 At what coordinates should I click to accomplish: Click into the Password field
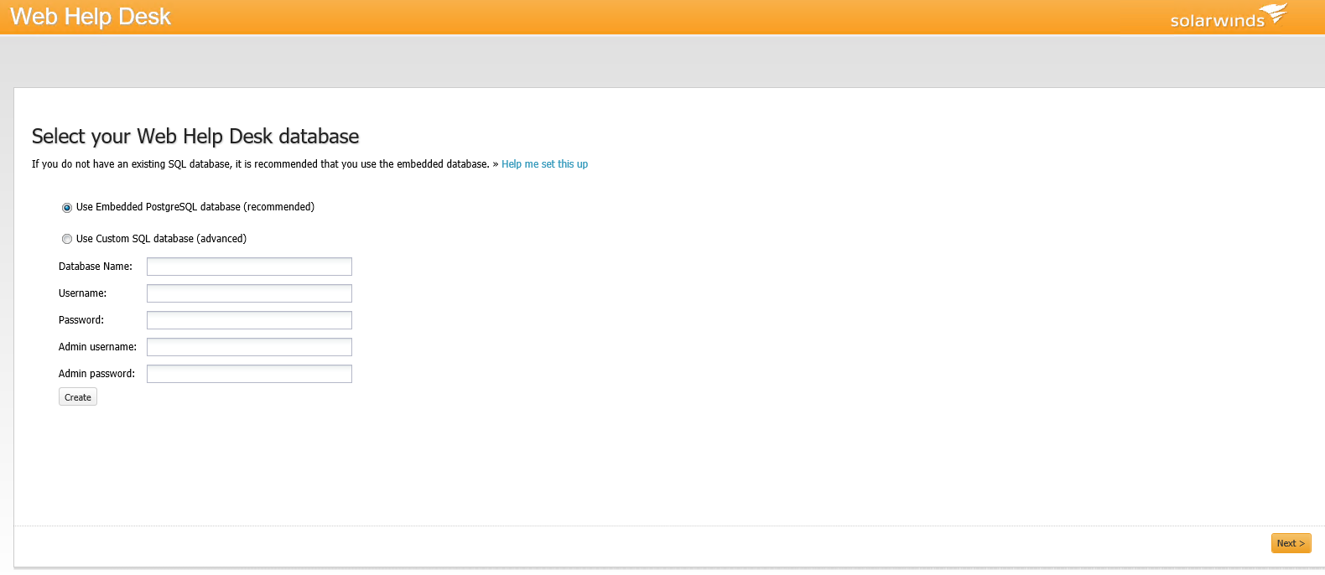click(x=249, y=320)
